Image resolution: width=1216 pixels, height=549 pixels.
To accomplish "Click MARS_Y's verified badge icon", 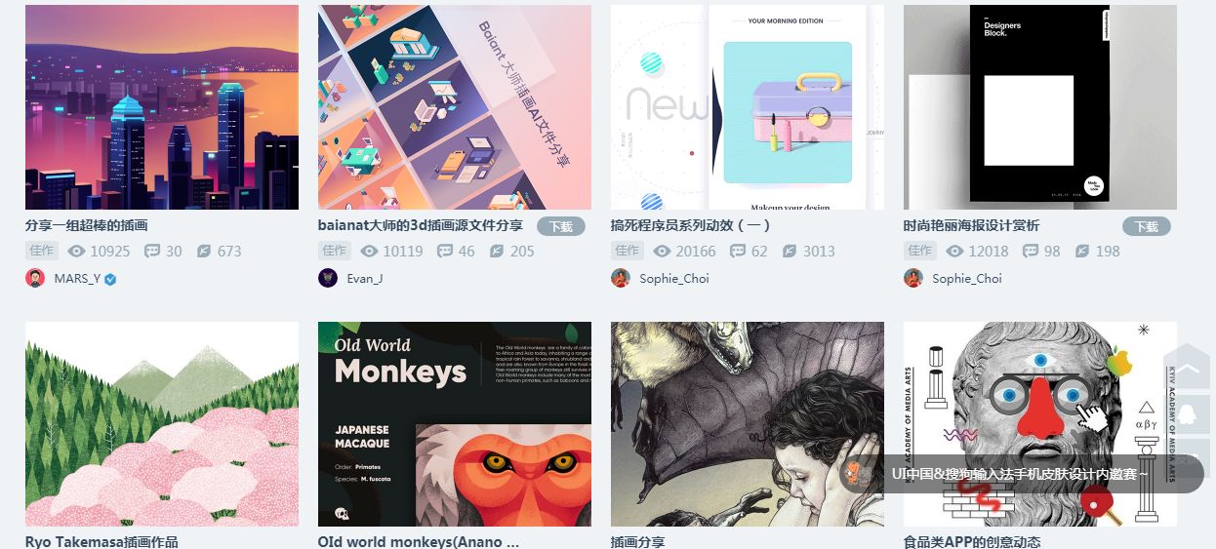I will [x=111, y=279].
